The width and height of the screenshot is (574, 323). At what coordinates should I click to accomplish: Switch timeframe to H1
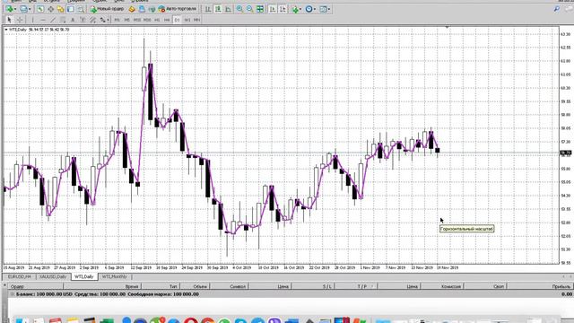[157, 20]
